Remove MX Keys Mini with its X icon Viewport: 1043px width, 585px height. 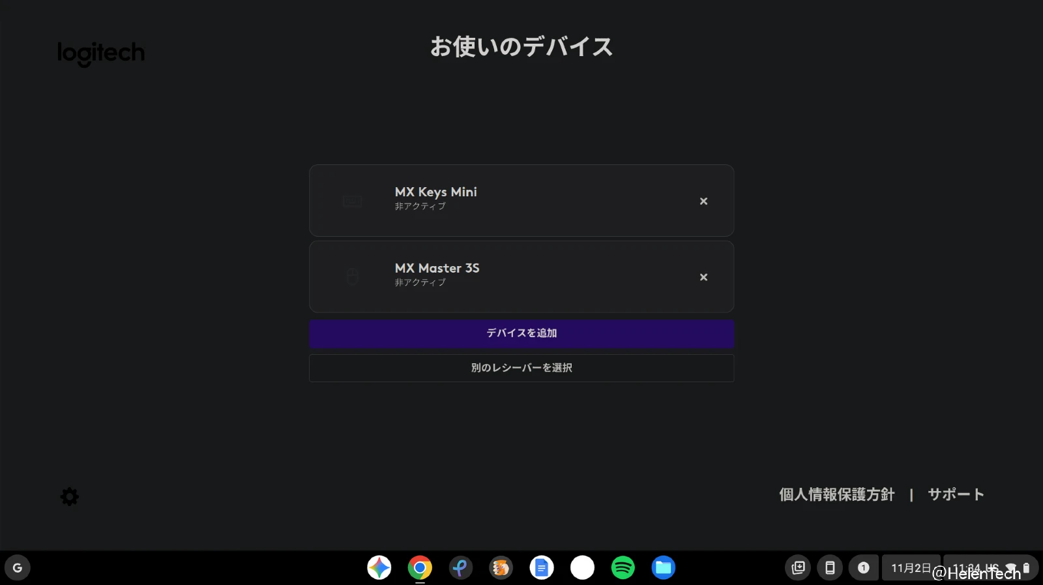click(703, 202)
